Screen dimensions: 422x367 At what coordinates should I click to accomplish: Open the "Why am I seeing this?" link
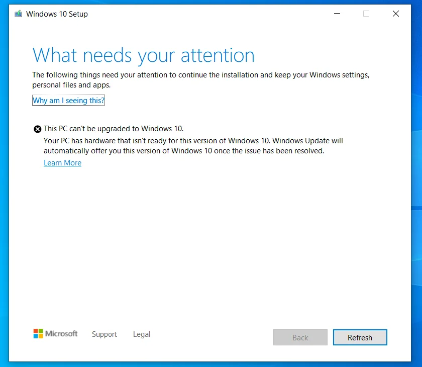[x=68, y=100]
